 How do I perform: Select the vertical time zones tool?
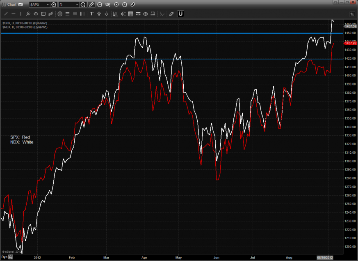point(82,14)
